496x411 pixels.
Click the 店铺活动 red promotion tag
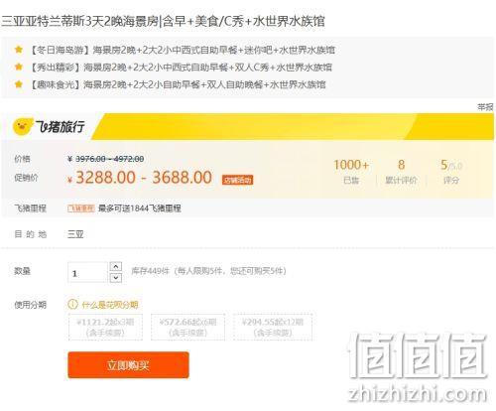[x=237, y=180]
